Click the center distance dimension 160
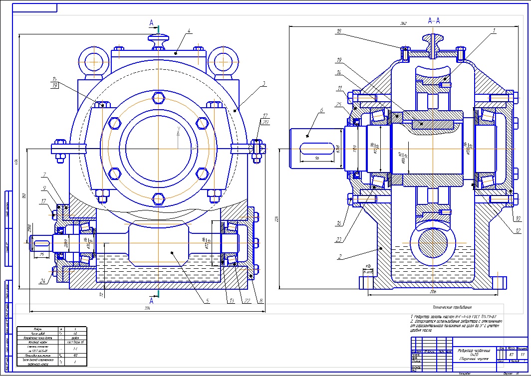This screenshot has width=531, height=376. click(24, 195)
